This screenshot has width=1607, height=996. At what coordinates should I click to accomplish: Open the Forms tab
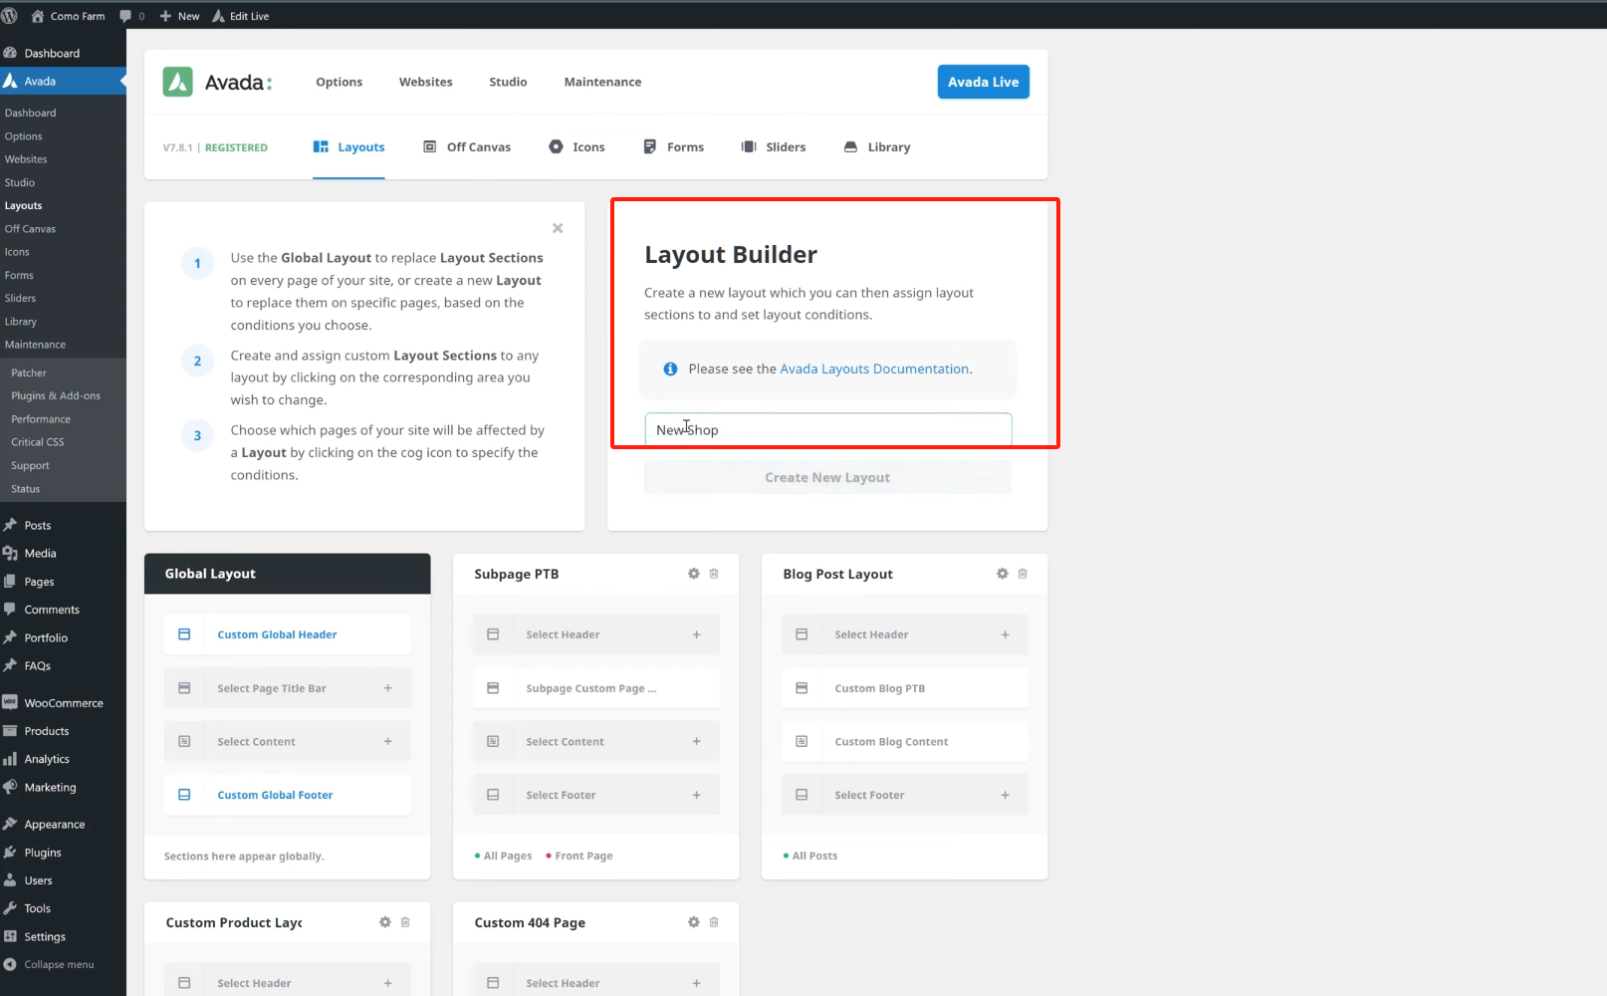(674, 147)
